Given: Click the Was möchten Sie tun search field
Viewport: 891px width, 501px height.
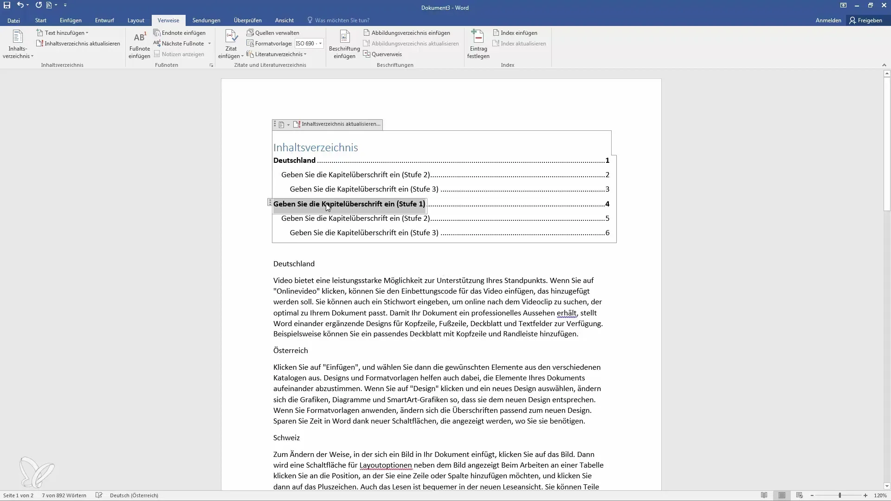Looking at the screenshot, I should (x=339, y=20).
